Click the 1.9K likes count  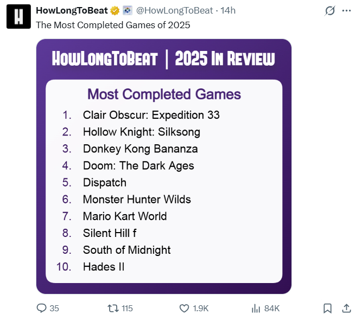point(201,308)
